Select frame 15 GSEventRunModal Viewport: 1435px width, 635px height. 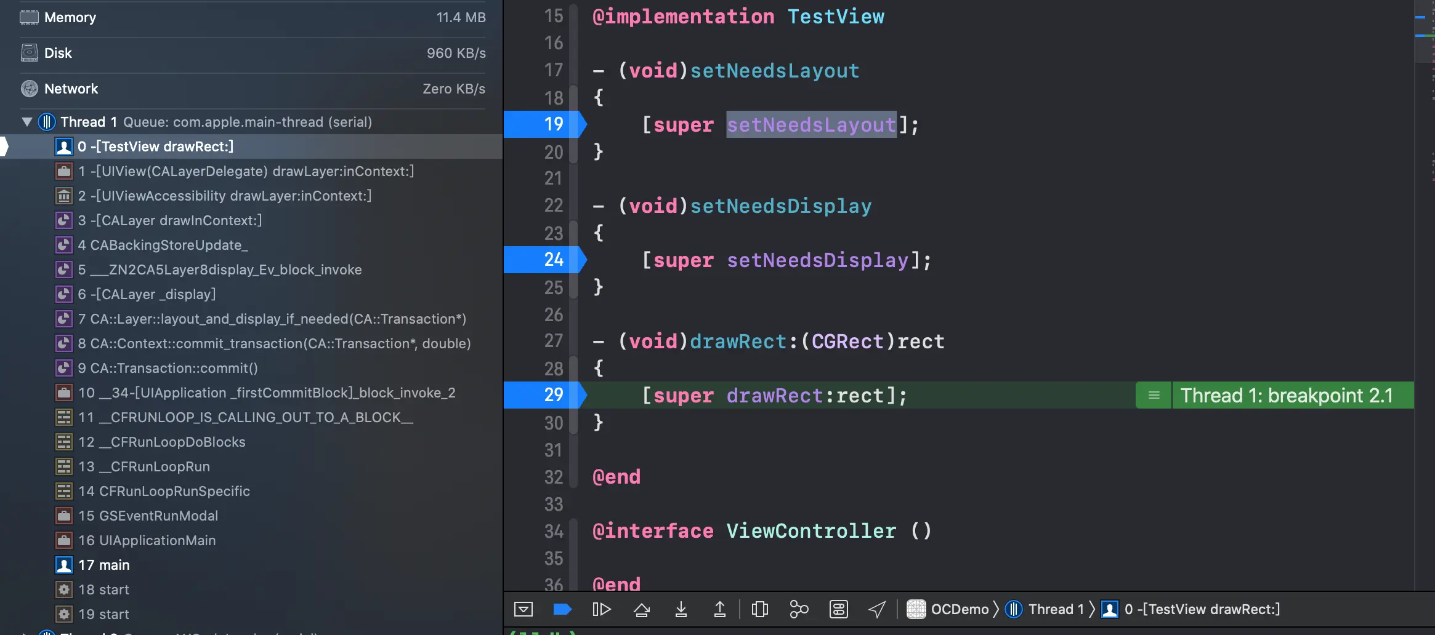point(251,516)
